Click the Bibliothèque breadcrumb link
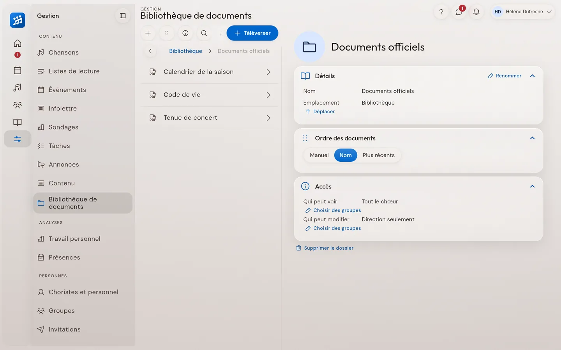This screenshot has width=561, height=350. (x=185, y=51)
